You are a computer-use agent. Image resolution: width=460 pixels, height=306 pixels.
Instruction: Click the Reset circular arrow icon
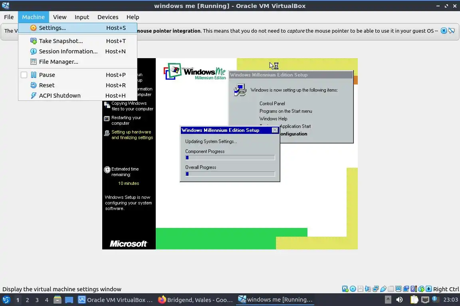point(34,85)
